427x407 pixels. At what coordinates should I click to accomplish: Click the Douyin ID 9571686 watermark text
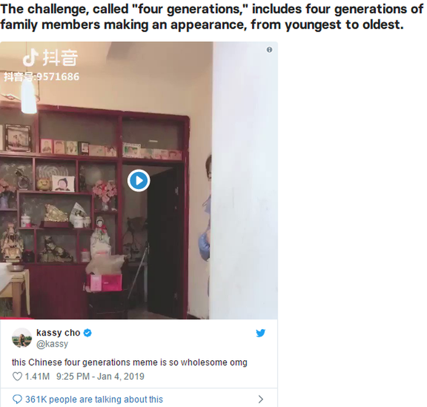[42, 77]
